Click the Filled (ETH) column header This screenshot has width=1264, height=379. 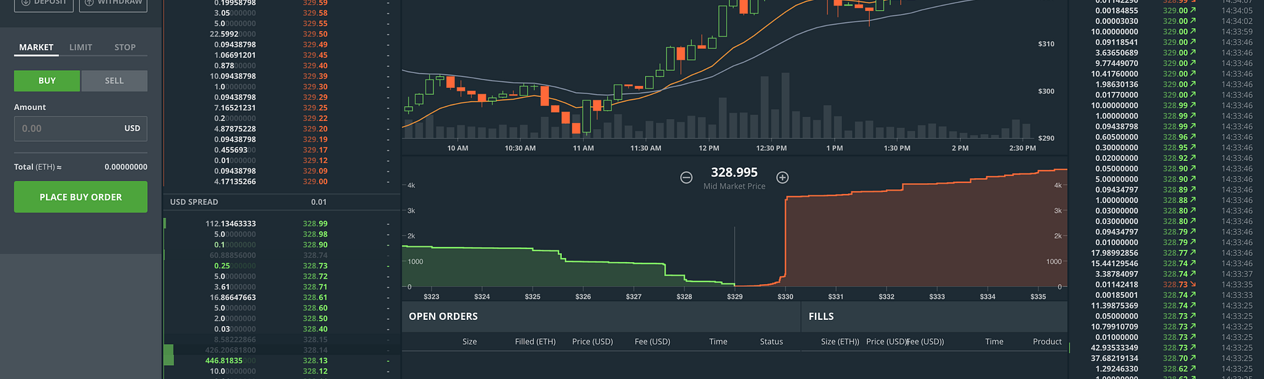(535, 341)
